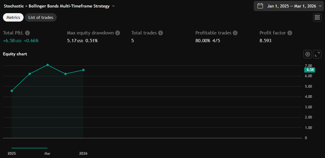Open the report layout menu icon
The image size is (325, 158).
(x=317, y=17)
